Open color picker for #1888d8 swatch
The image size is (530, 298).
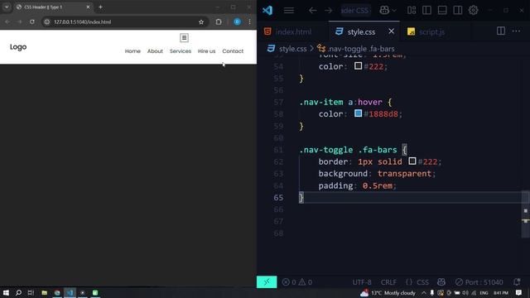358,113
